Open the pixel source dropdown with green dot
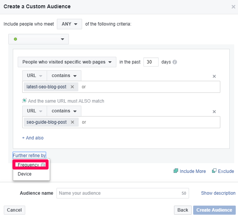This screenshot has height=215, width=238. pyautogui.click(x=39, y=39)
